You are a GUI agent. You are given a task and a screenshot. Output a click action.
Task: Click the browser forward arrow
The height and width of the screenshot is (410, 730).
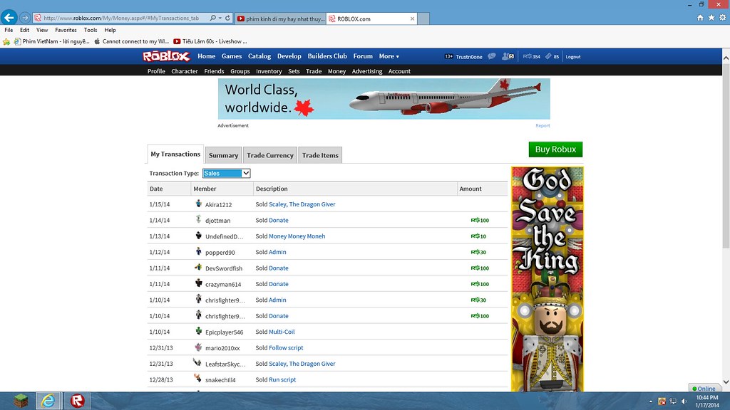coord(25,18)
